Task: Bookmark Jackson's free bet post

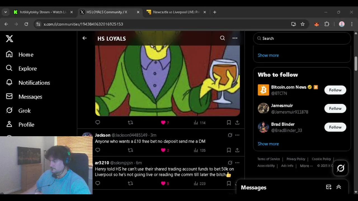Action: pos(229,150)
